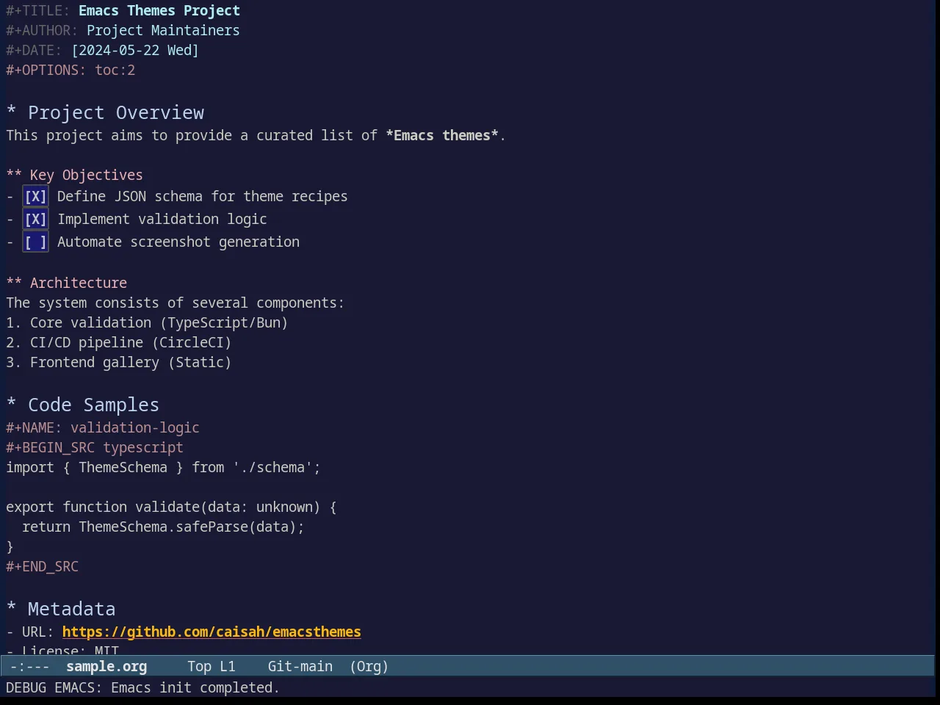Click the (Org) major mode indicator
Screen dimensions: 940x705
pos(369,666)
